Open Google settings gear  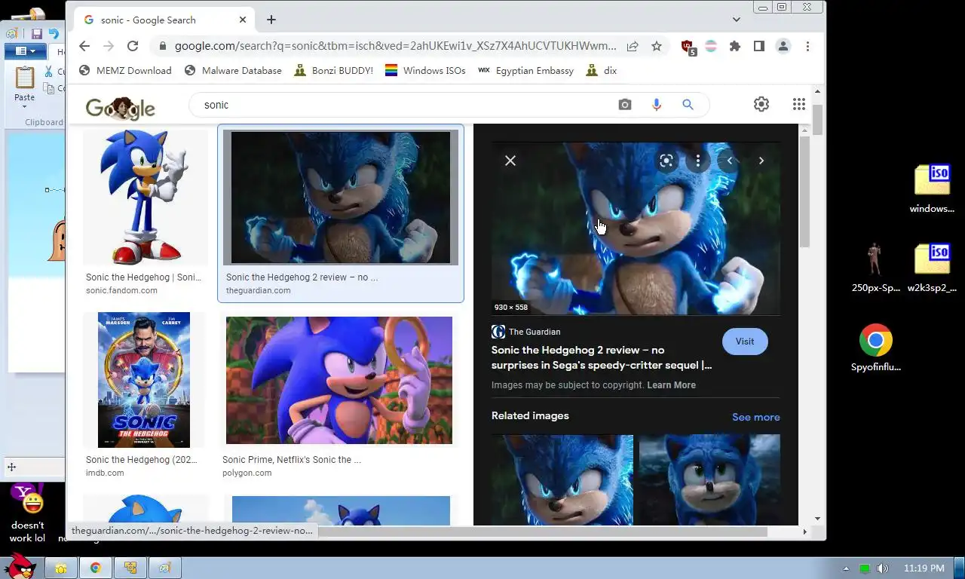[x=761, y=105]
